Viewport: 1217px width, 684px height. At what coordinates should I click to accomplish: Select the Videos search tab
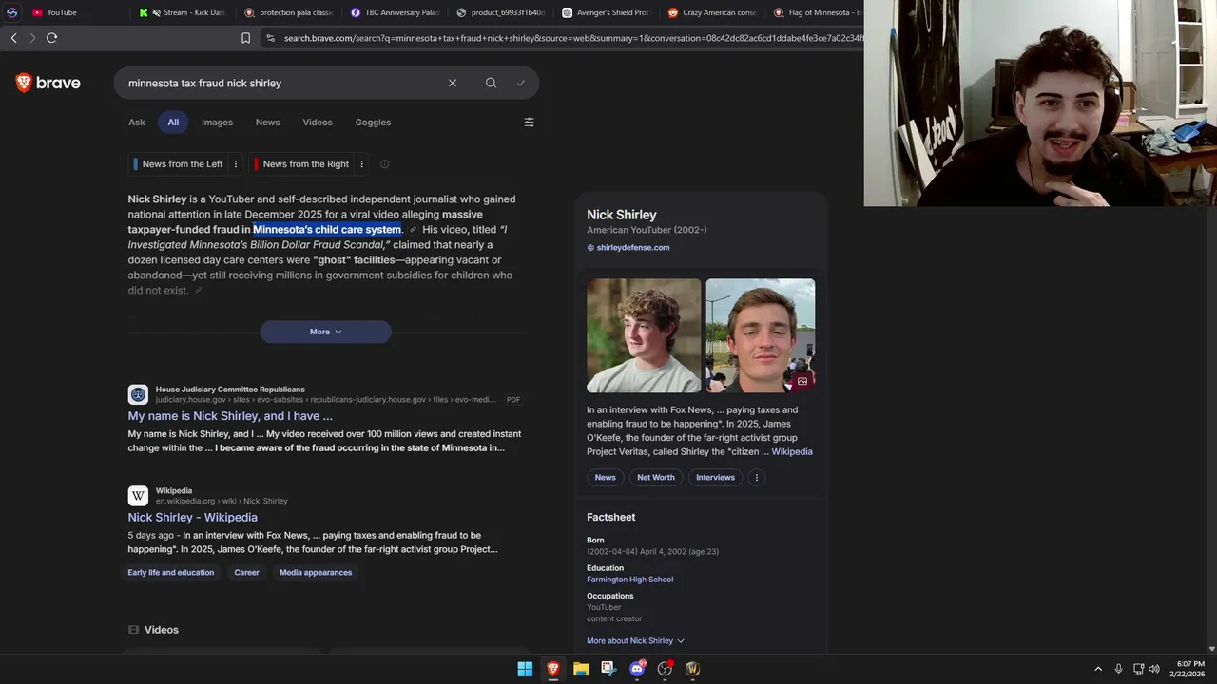pos(318,123)
